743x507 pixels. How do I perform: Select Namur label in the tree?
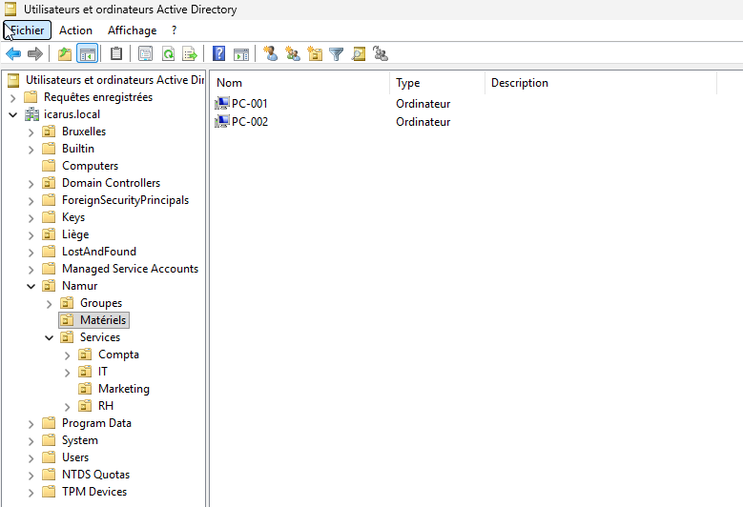tap(79, 286)
